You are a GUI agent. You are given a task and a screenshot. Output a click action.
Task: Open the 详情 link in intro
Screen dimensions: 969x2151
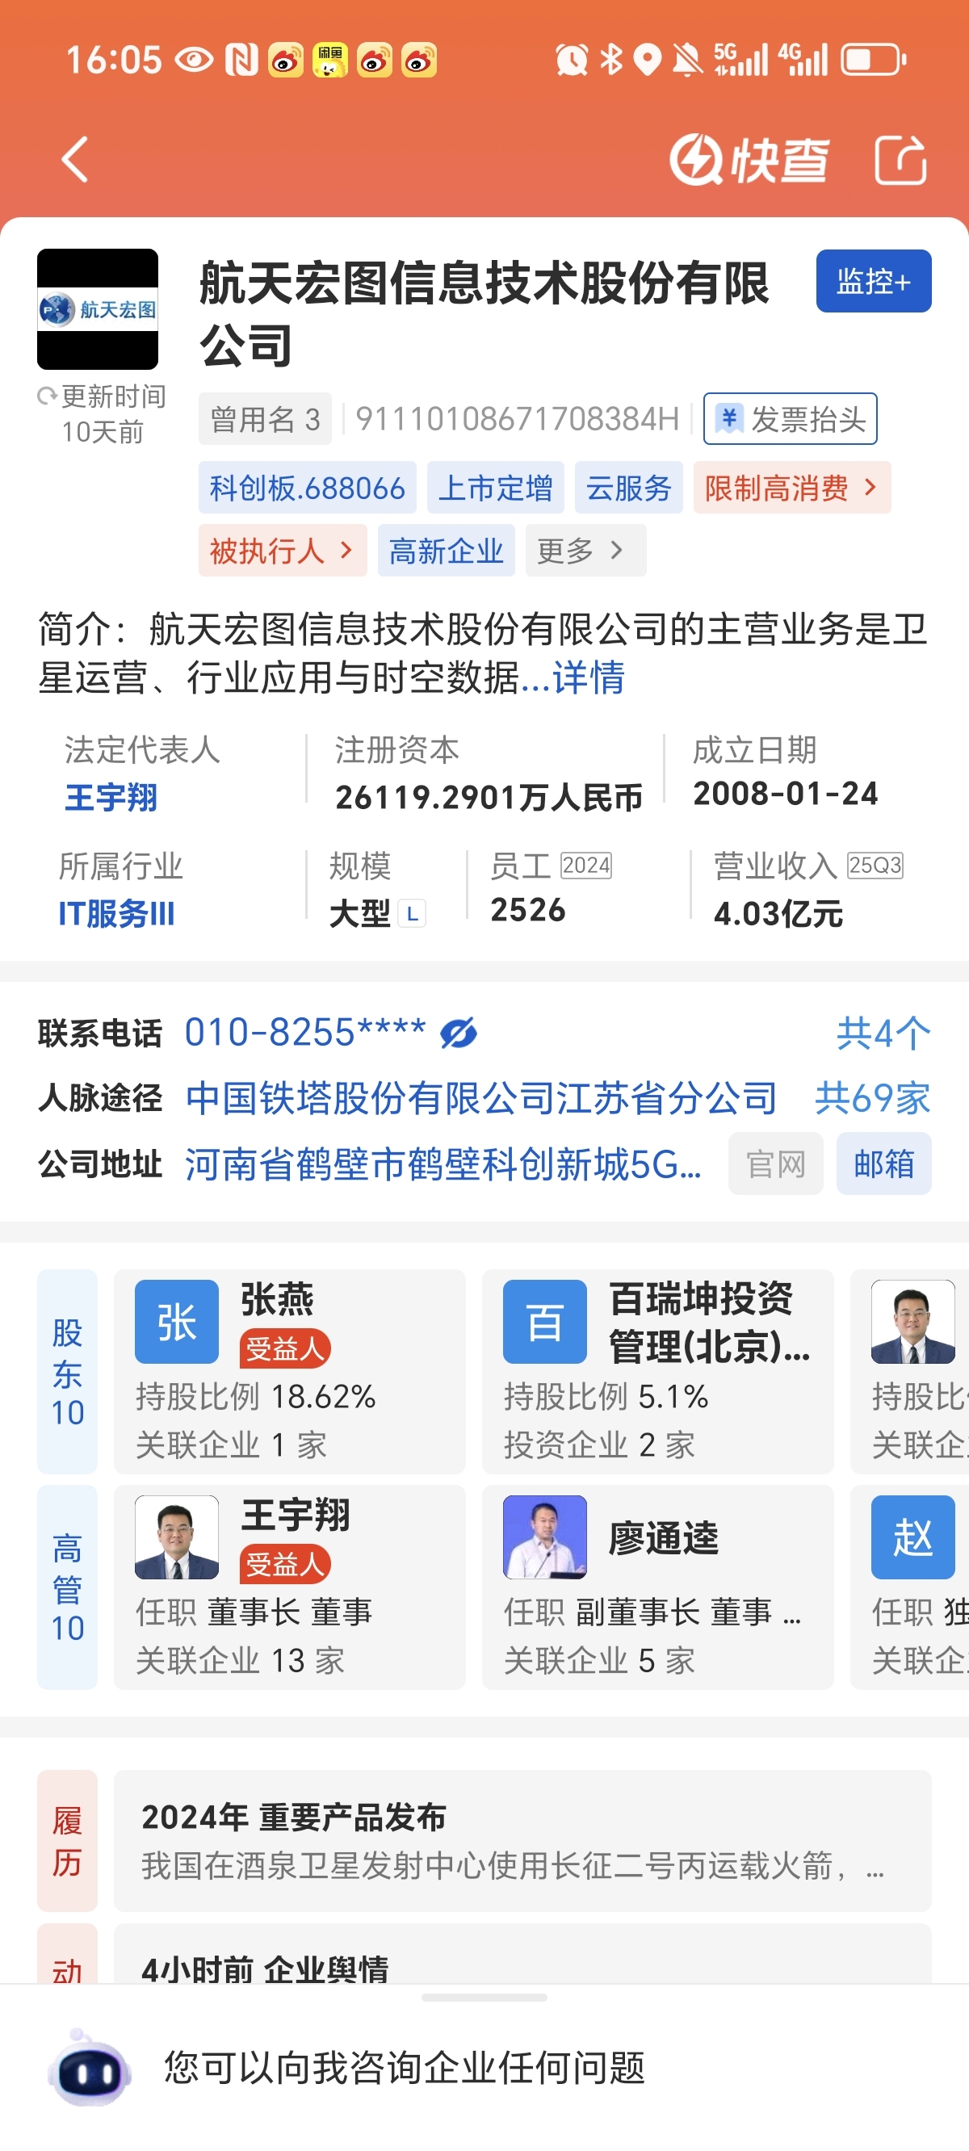click(588, 677)
